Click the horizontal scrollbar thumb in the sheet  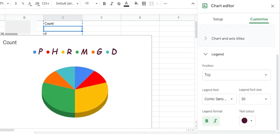click(7, 130)
